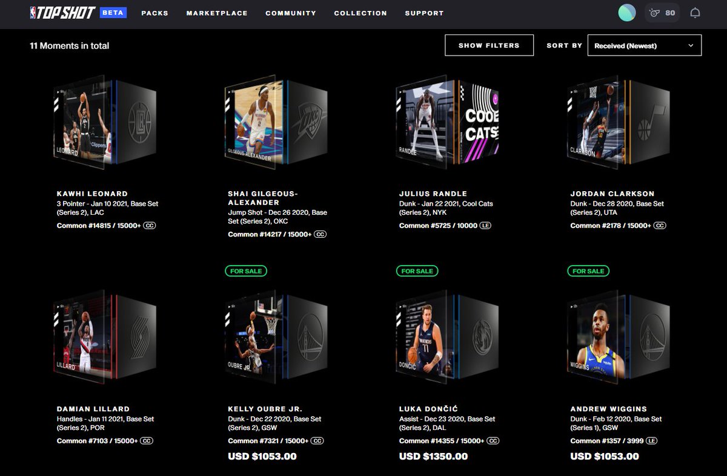Click the For Sale tag above Dončić

[x=417, y=271]
